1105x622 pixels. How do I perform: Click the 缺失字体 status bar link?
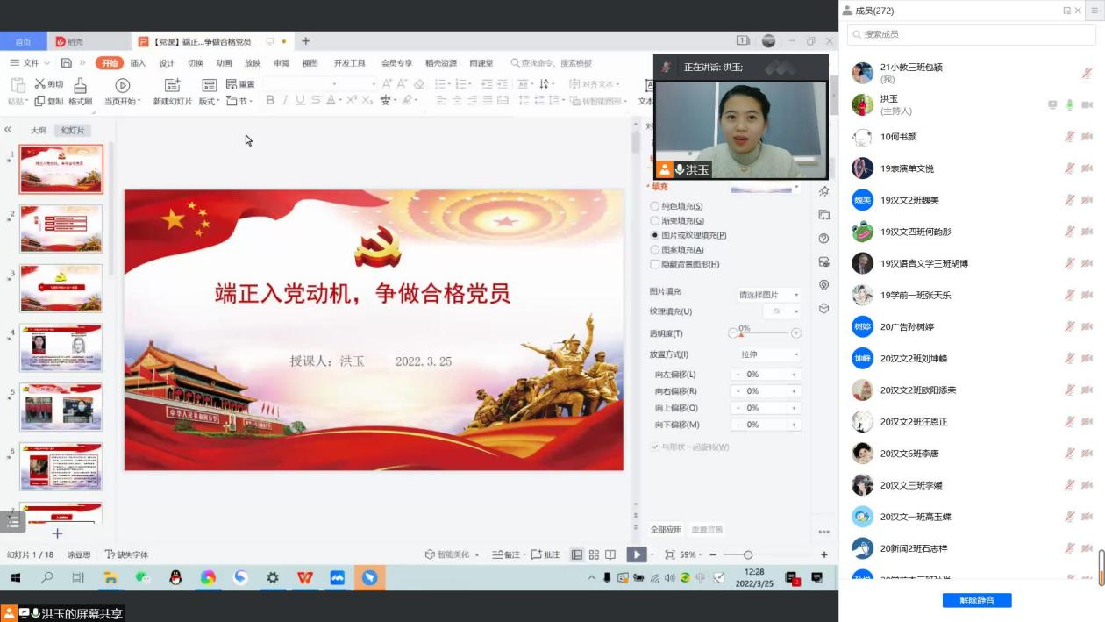click(126, 554)
